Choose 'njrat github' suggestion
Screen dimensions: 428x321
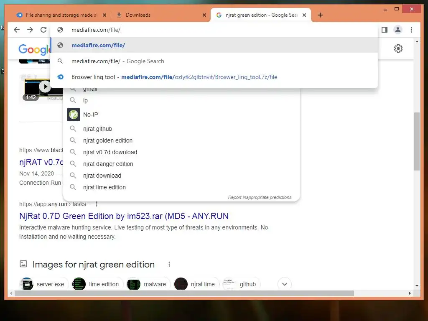point(181,129)
